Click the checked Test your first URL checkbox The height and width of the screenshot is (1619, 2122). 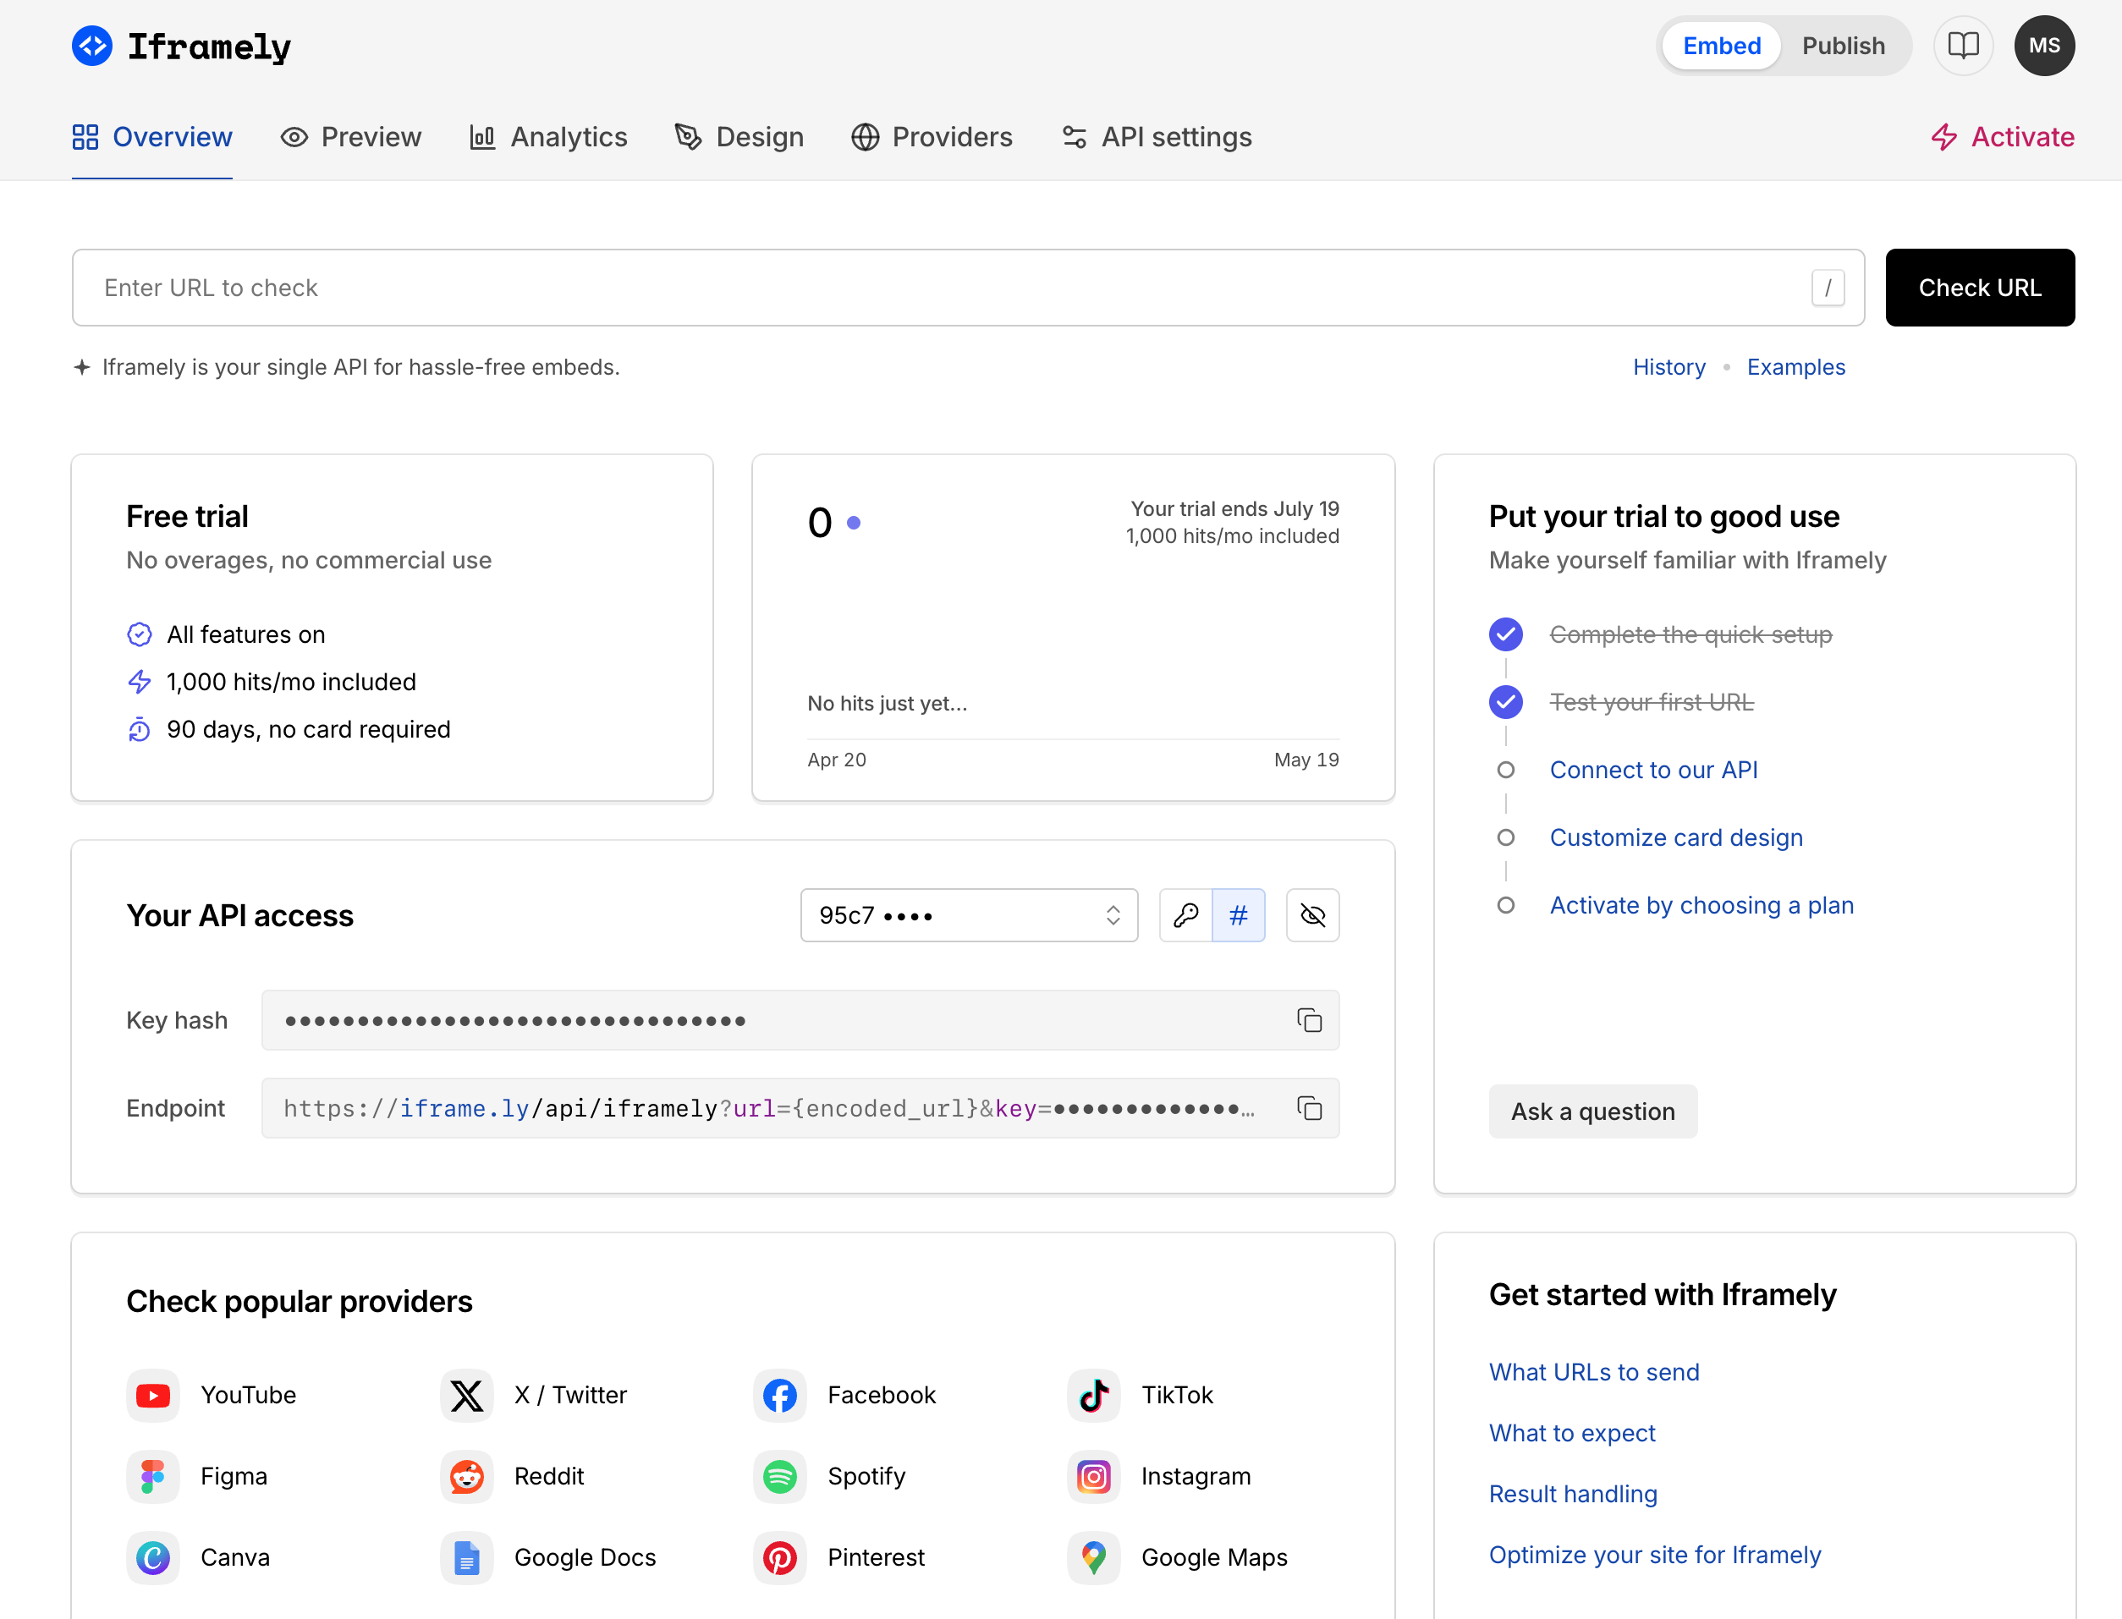(1505, 701)
